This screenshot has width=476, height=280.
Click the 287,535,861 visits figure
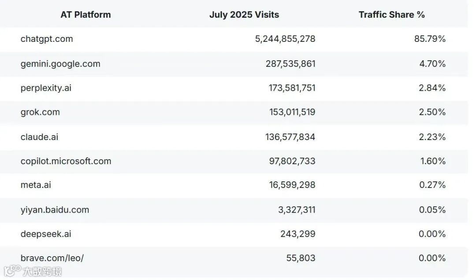pyautogui.click(x=290, y=64)
